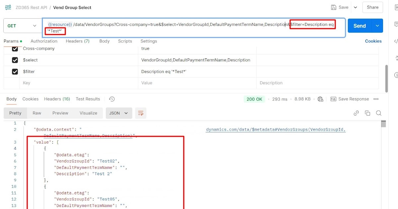Switch to the Params tab
This screenshot has height=209, width=398.
coord(13,41)
